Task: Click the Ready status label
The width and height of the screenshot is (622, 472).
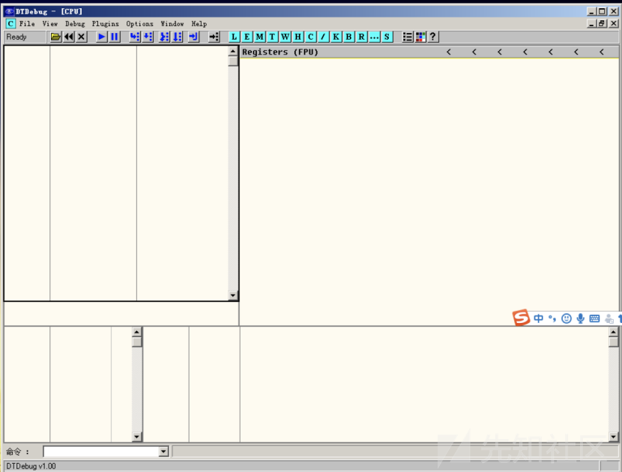Action: point(16,37)
